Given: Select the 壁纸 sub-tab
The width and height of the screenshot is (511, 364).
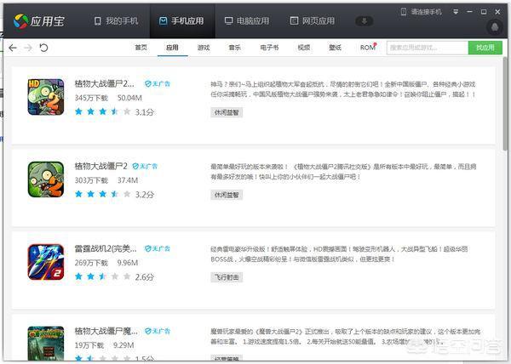Looking at the screenshot, I should (335, 48).
